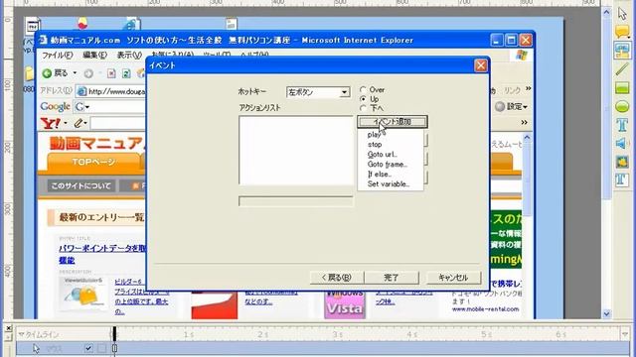Open the Yahoo logo dropdown arrow

66,123
